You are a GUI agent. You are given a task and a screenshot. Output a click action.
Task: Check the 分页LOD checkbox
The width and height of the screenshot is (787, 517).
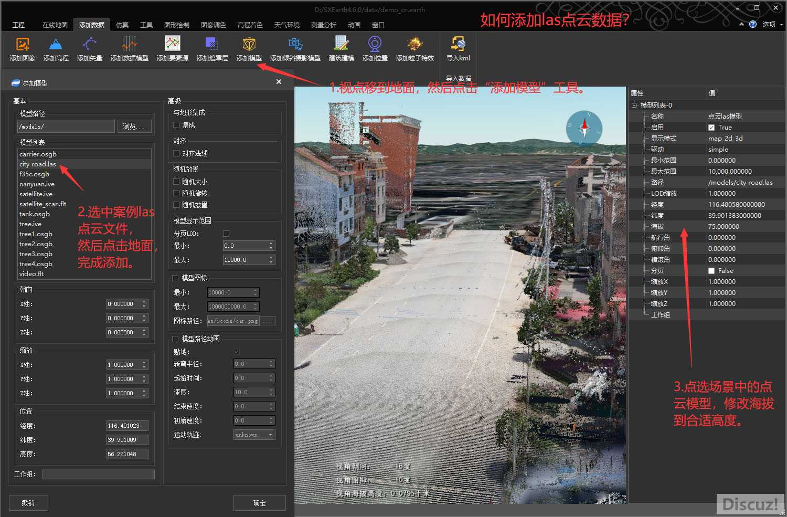coord(226,234)
